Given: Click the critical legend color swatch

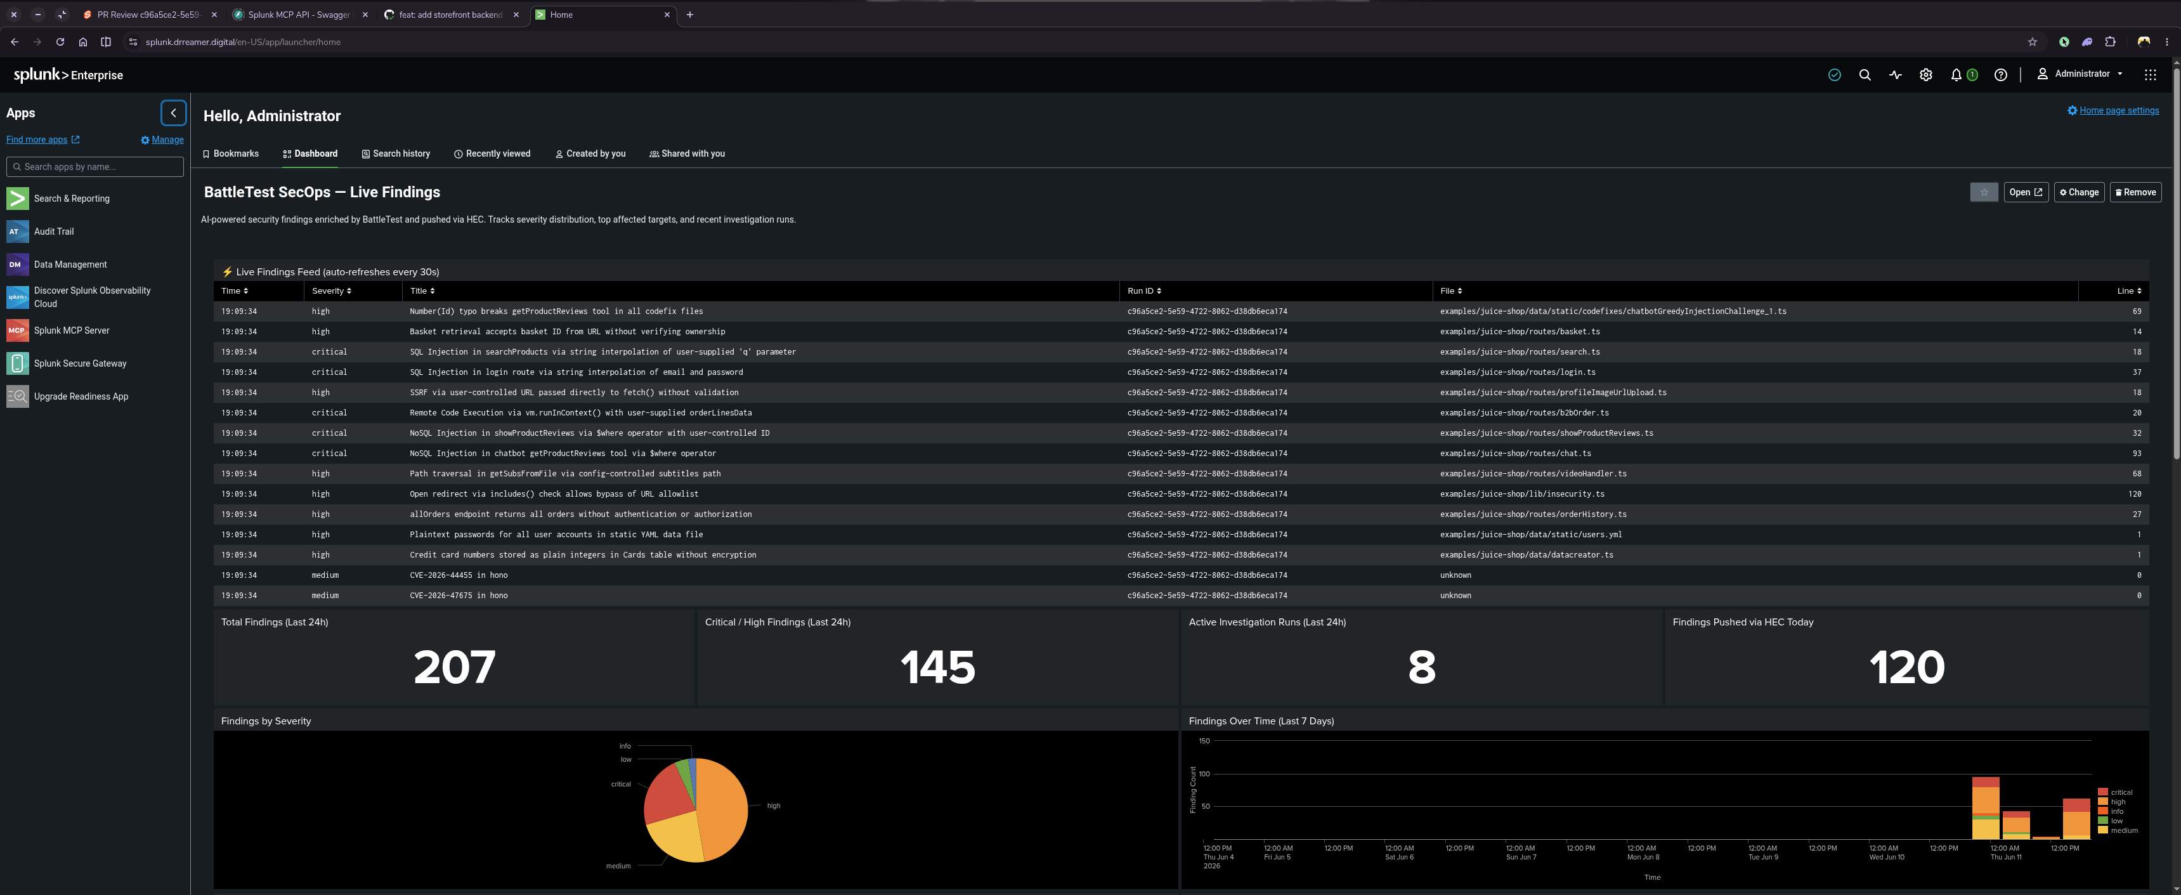Looking at the screenshot, I should 2102,792.
